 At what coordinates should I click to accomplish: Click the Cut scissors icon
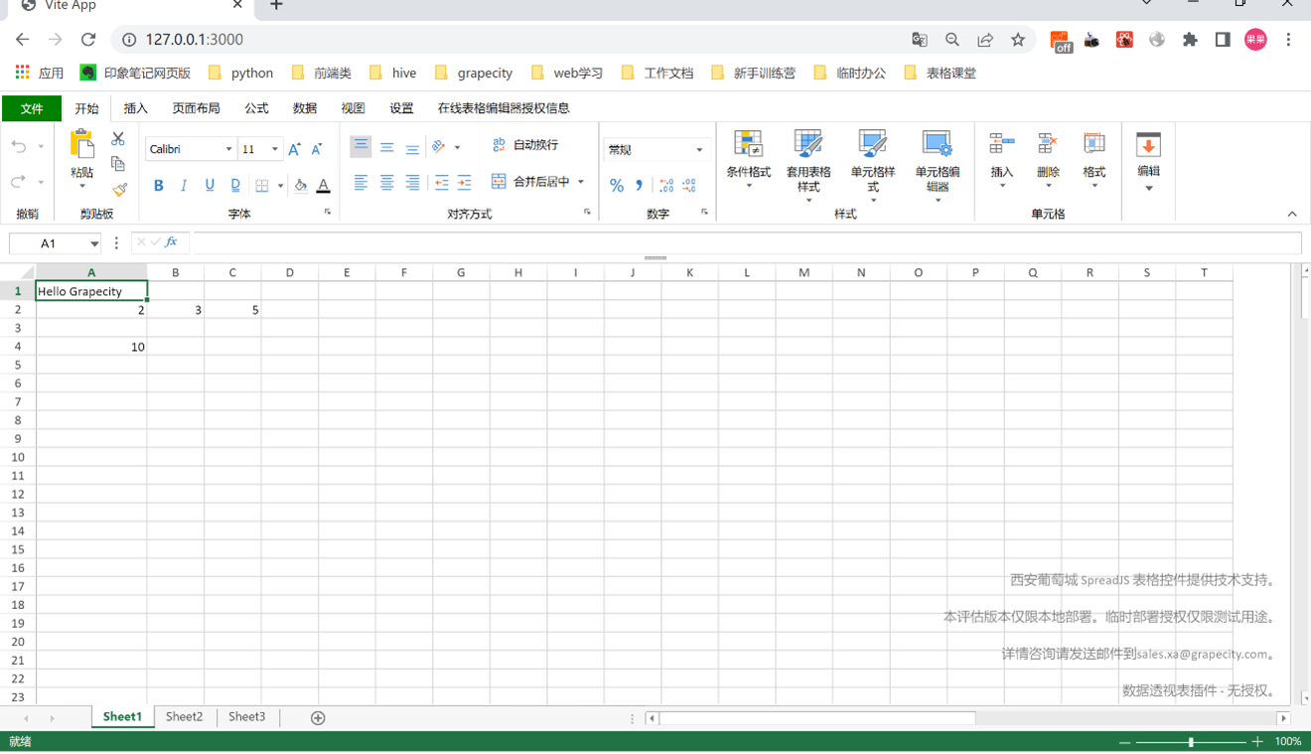(x=118, y=139)
